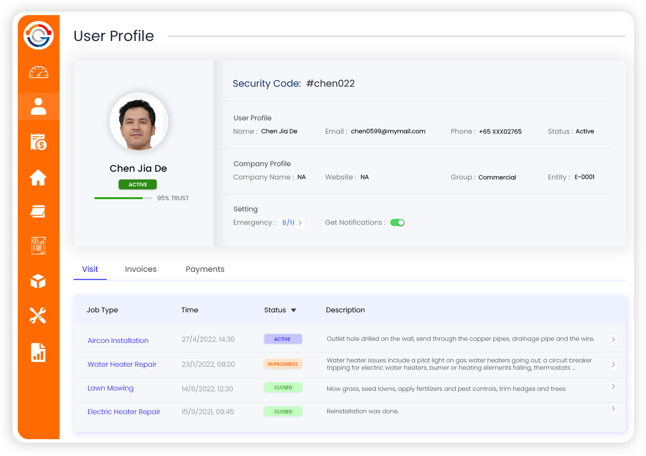Switch to the Visit tab
This screenshot has width=646, height=456.
click(90, 269)
